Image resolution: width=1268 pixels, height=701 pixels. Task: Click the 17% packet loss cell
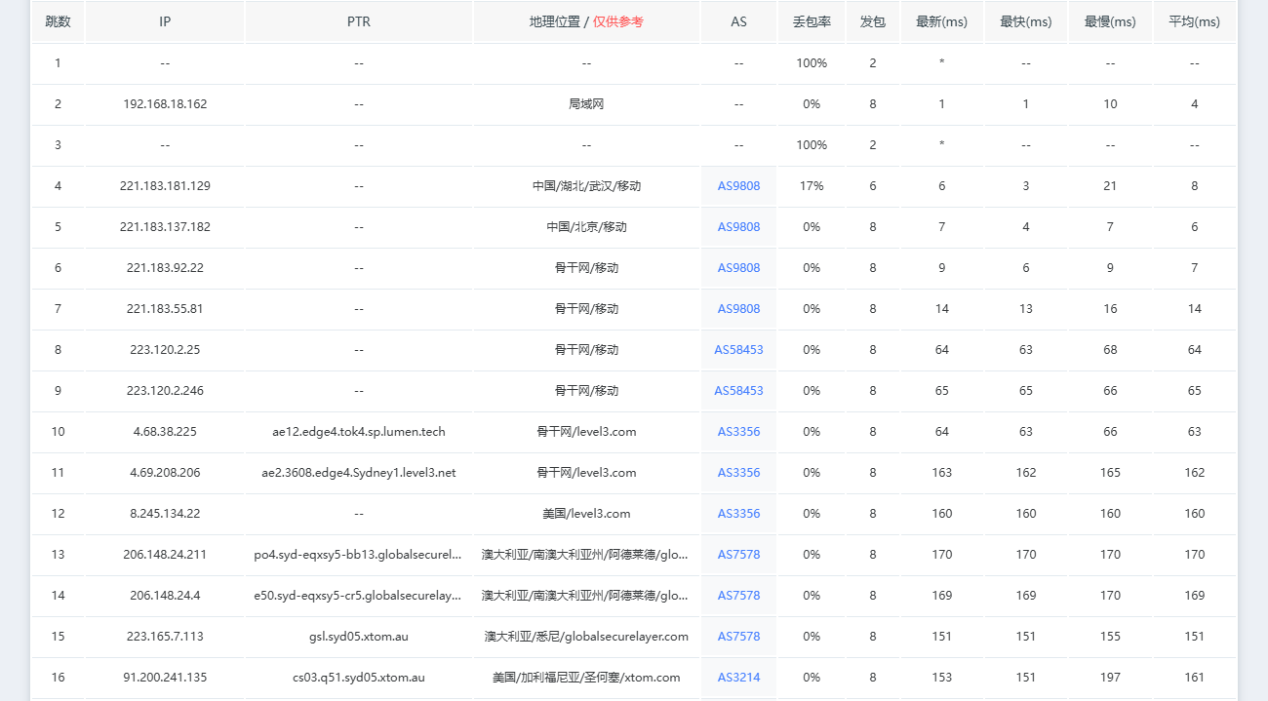812,186
